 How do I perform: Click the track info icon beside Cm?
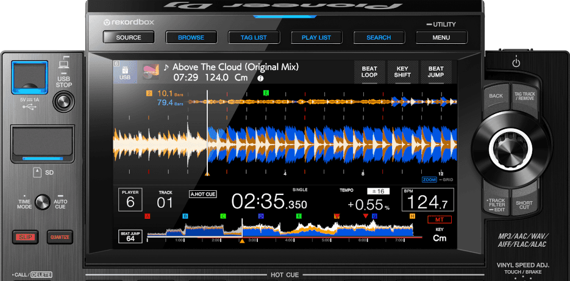260,79
